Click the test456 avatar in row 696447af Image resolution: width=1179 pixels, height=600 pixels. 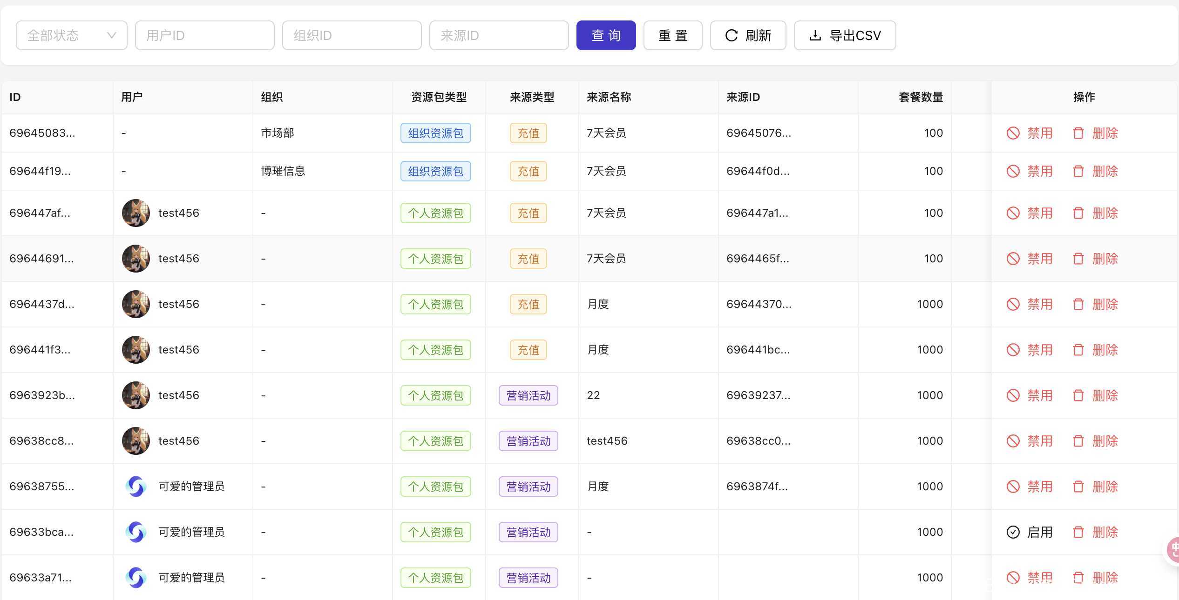[x=136, y=213]
